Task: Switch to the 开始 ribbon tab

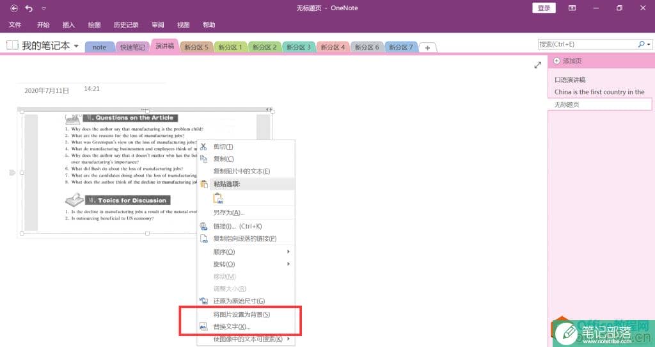Action: [43, 25]
